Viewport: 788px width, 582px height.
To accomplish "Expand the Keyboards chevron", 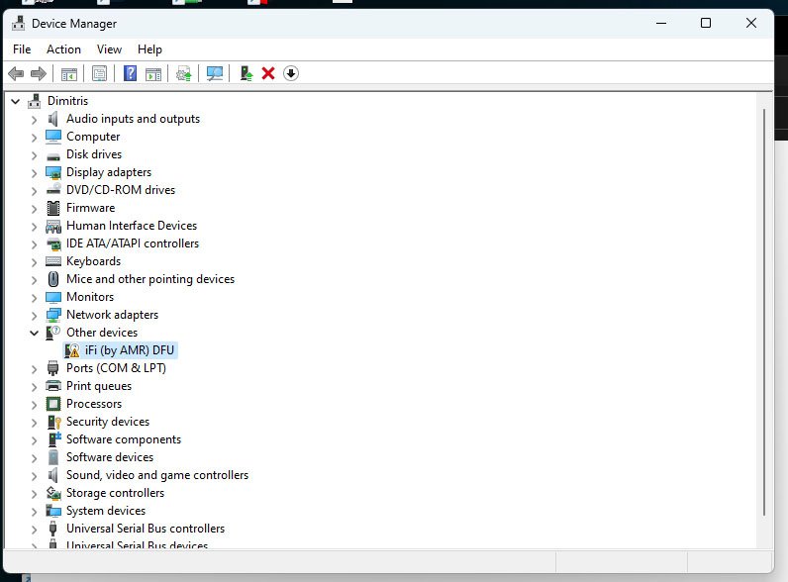I will [35, 262].
